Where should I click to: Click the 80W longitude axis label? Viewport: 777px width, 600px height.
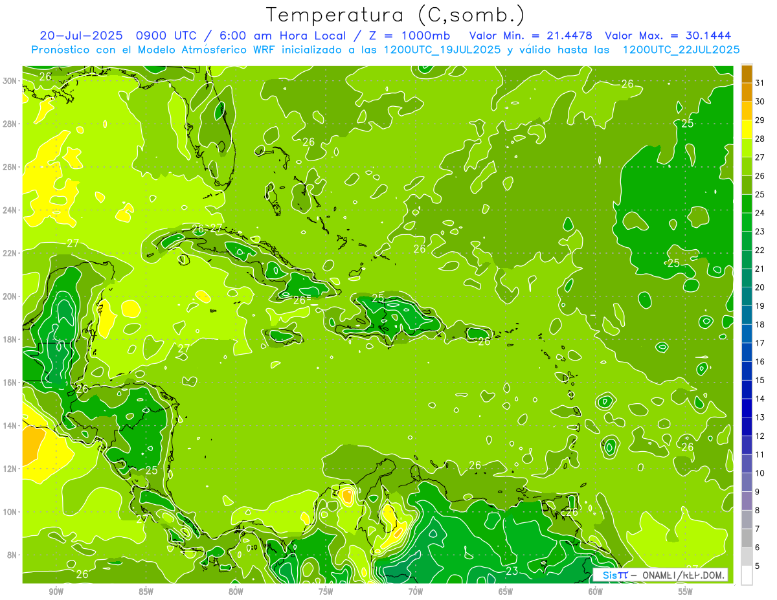click(x=236, y=592)
